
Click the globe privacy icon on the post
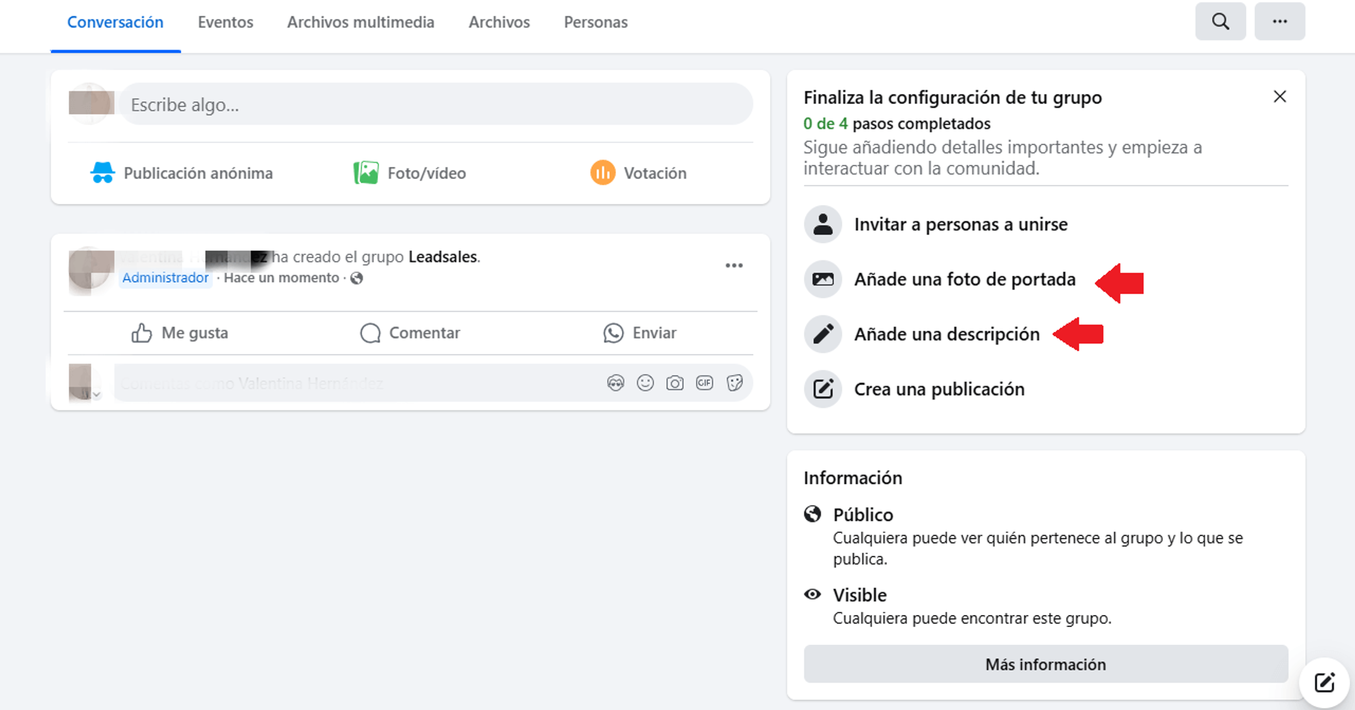pyautogui.click(x=357, y=278)
